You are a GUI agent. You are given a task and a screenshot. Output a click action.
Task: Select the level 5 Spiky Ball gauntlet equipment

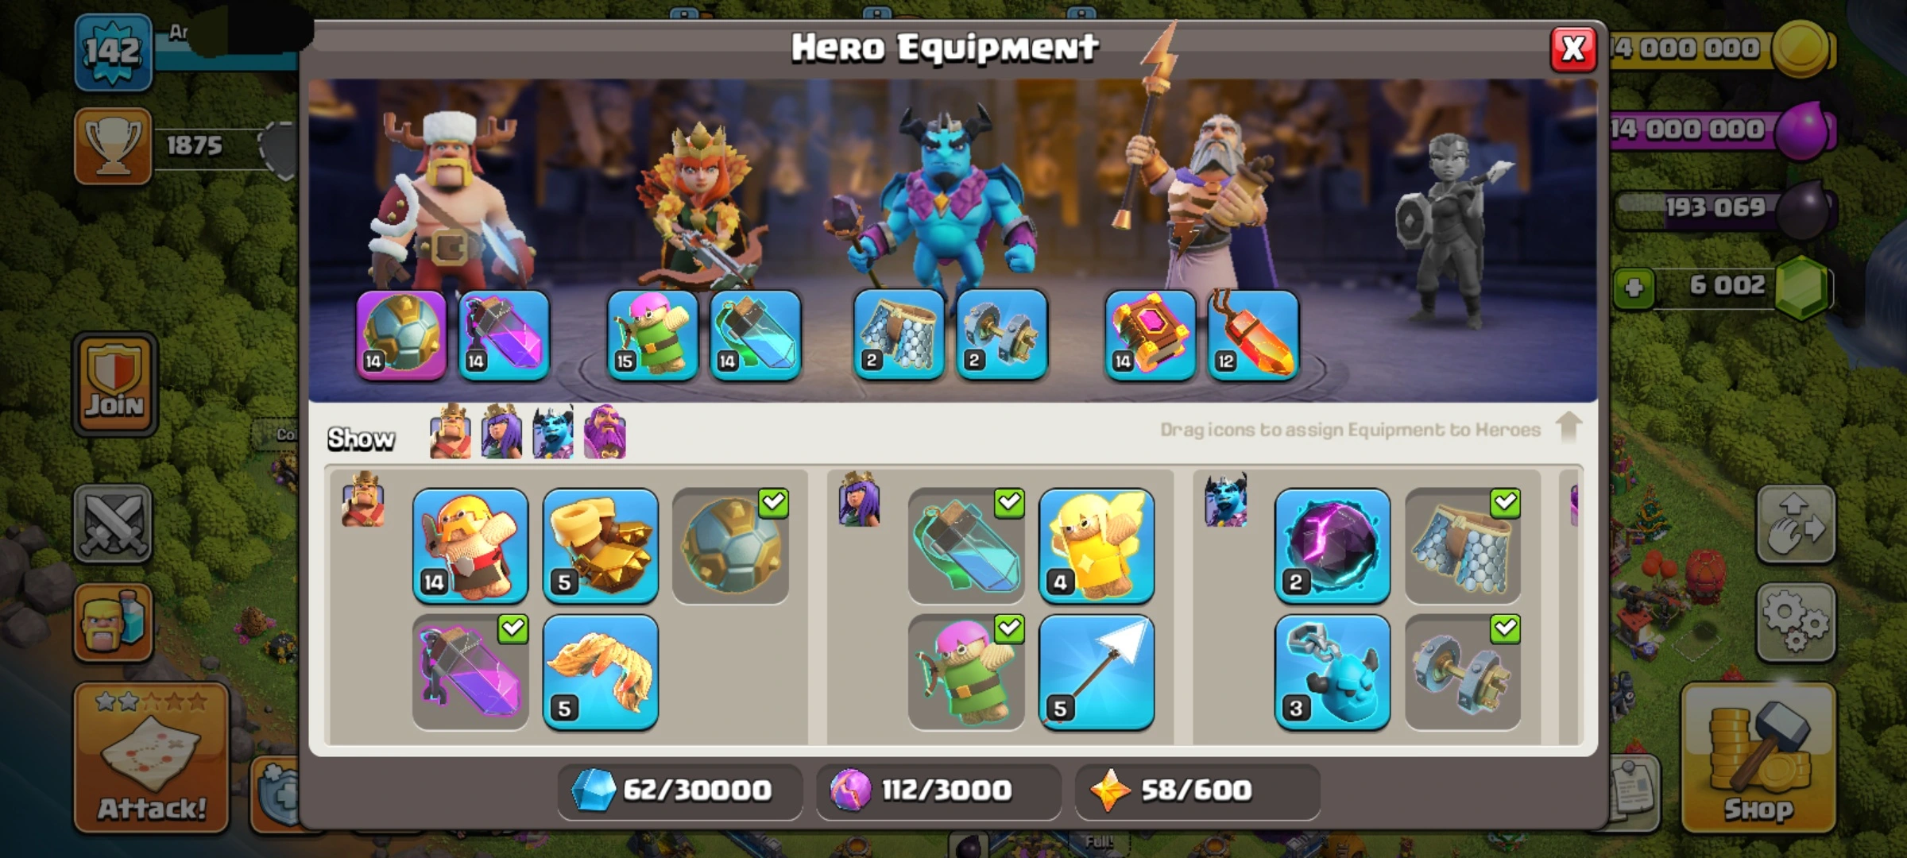click(x=601, y=546)
